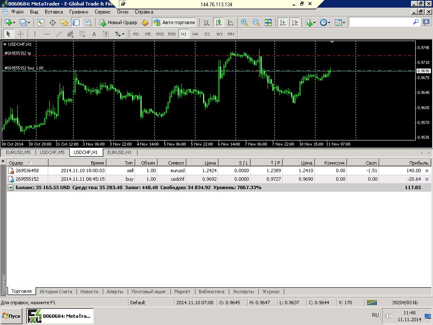Open the Сервис menu

[102, 12]
